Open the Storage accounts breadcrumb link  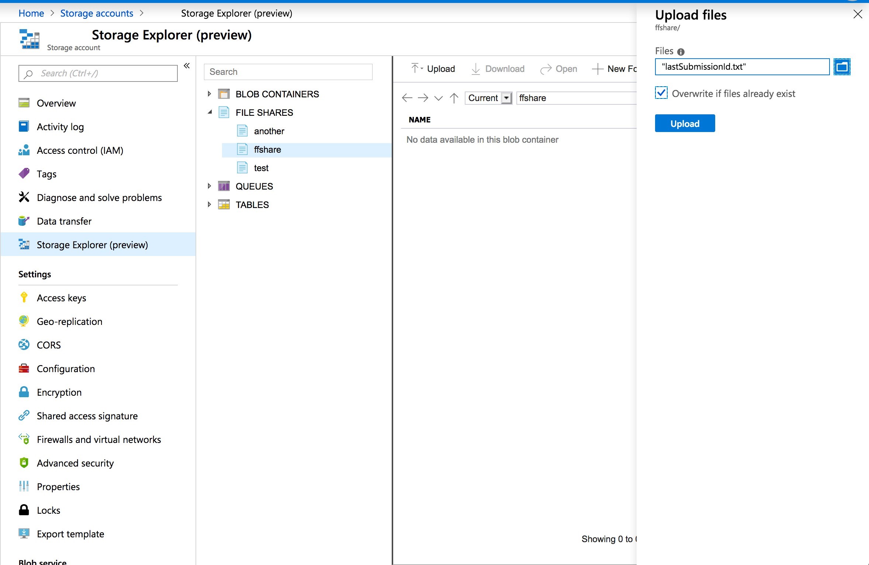point(97,13)
